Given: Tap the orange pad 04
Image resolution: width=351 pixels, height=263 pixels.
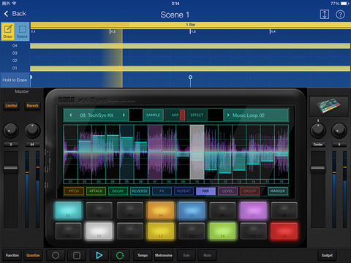Looking at the screenshot, I should 161,210.
